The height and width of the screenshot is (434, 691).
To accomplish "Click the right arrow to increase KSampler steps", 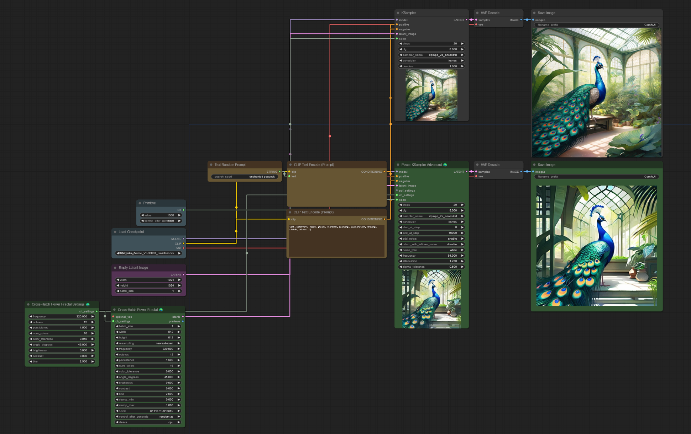I will click(x=462, y=43).
